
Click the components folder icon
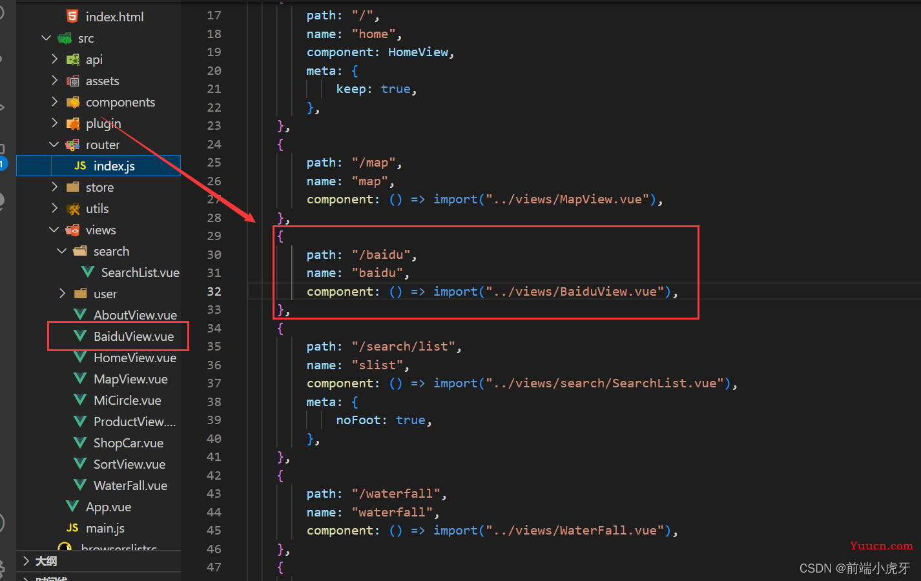pyautogui.click(x=73, y=102)
